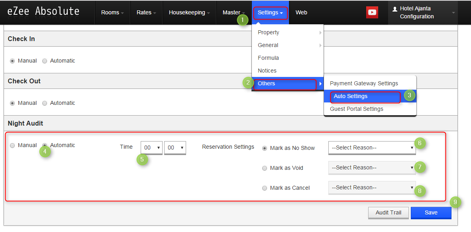Click the Check In section header
471x232 pixels.
click(x=230, y=39)
